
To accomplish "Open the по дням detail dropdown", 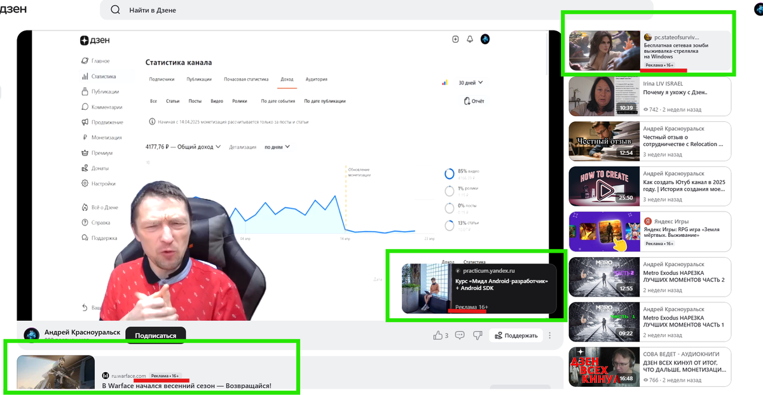I will coord(277,147).
